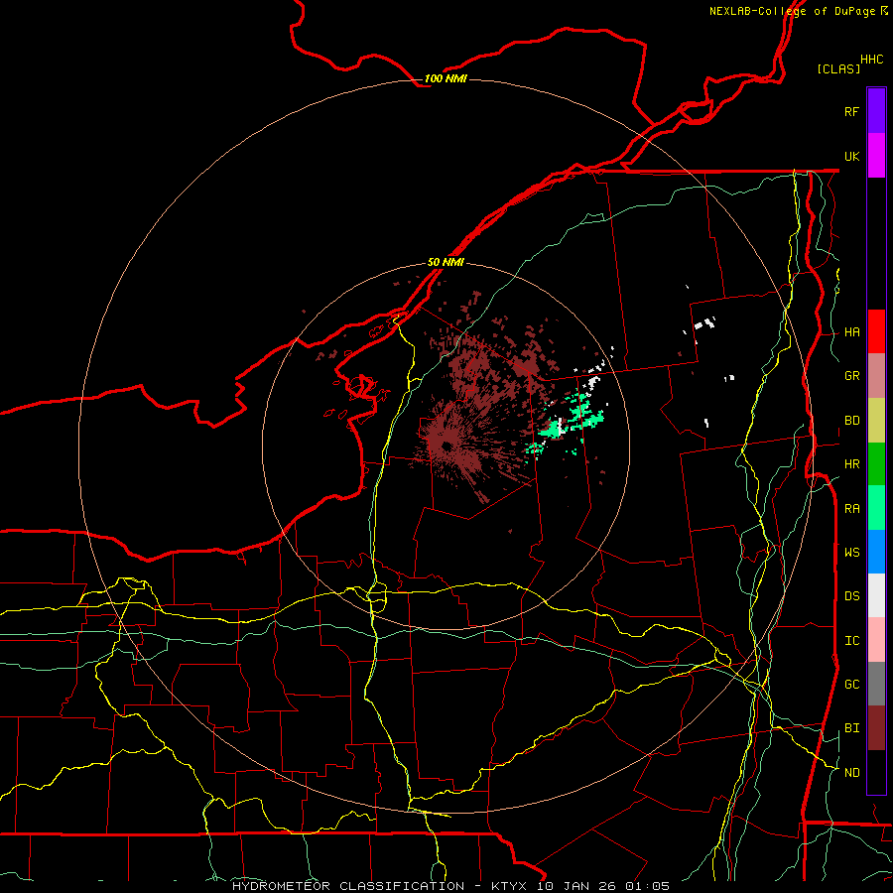Viewport: 893px width, 893px height.
Task: Click the UK legend label
Action: coord(851,156)
